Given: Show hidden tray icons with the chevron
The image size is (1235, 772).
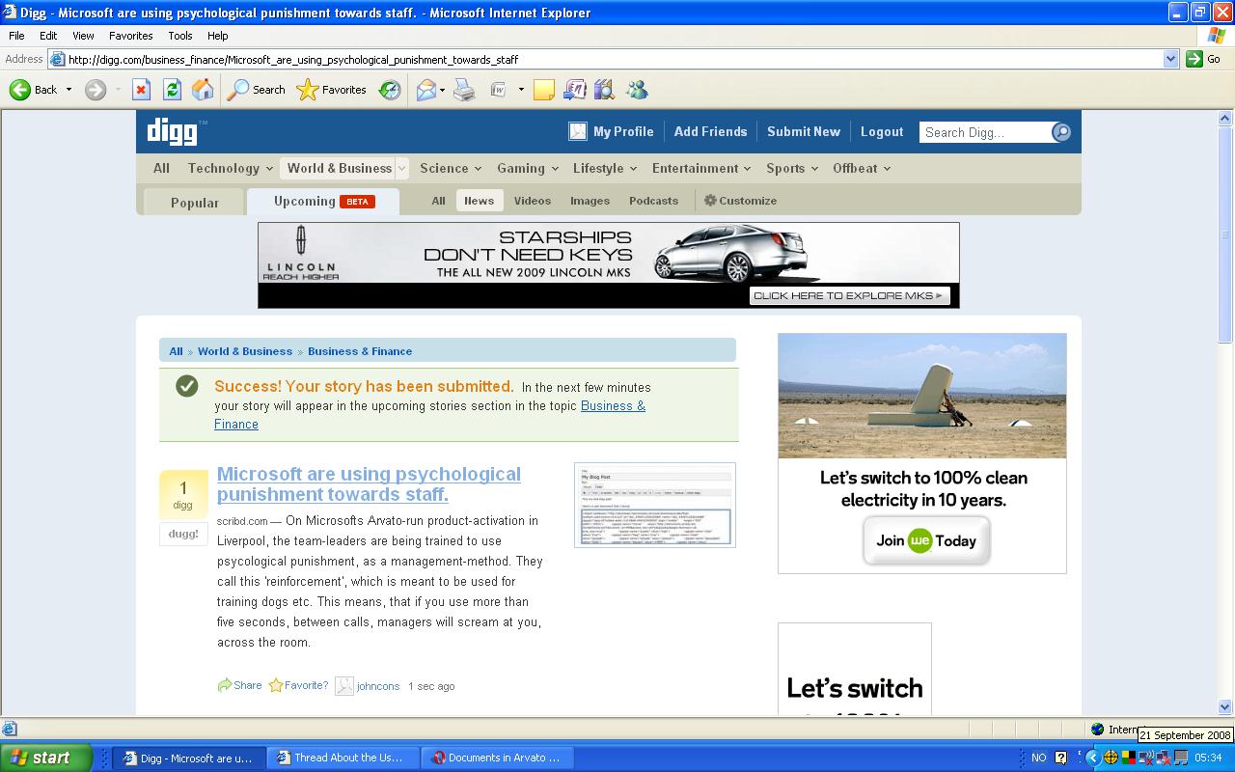Looking at the screenshot, I should click(1092, 758).
